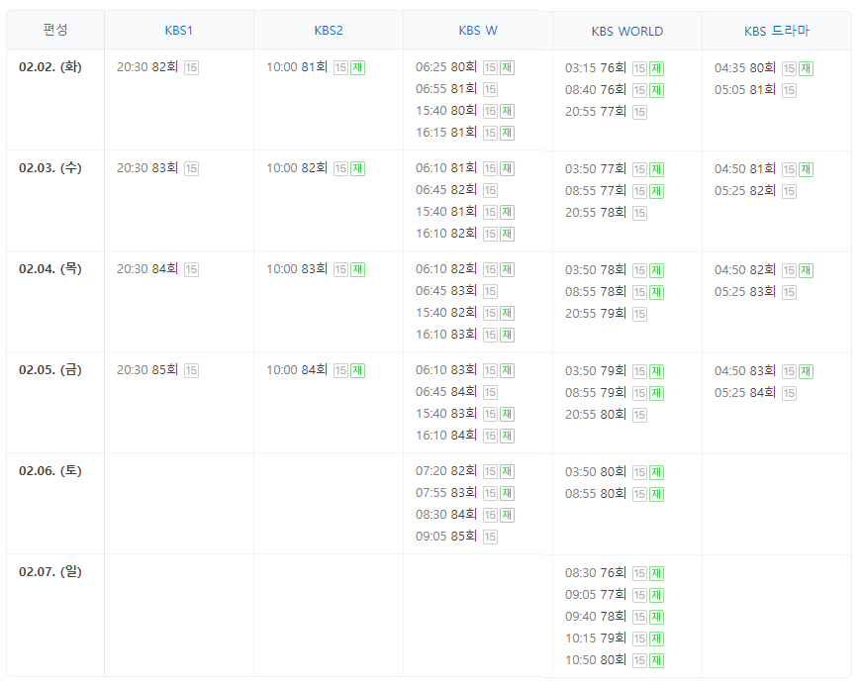
Task: Click the green 재 rerun icon beside 04:35 80회
Action: click(806, 68)
